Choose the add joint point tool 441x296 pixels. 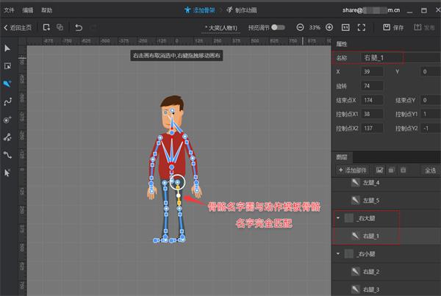click(x=8, y=120)
